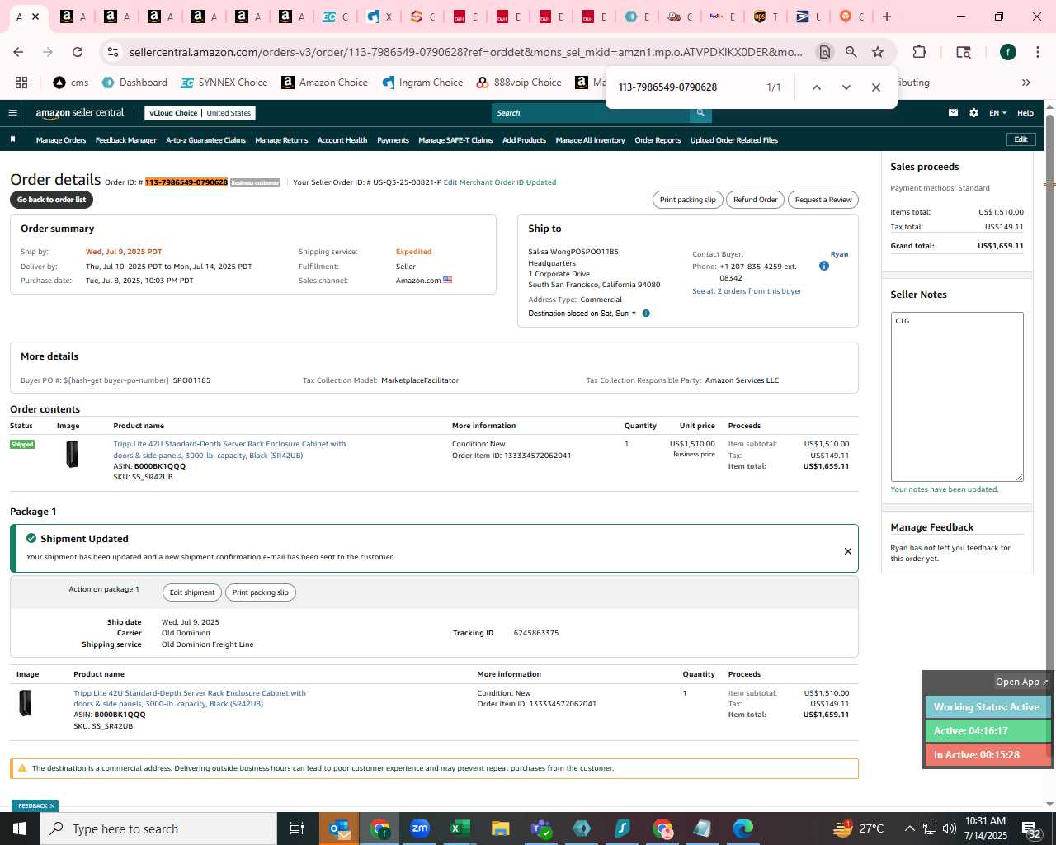The width and height of the screenshot is (1056, 845).
Task: Expand destination closed on Sat, Sun dropdown
Action: coord(582,314)
